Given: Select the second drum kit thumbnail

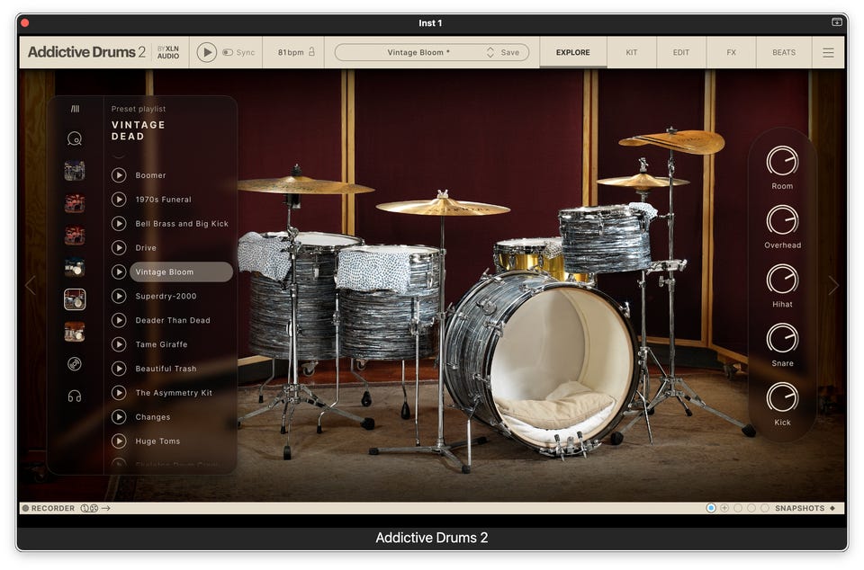Looking at the screenshot, I should (x=75, y=203).
